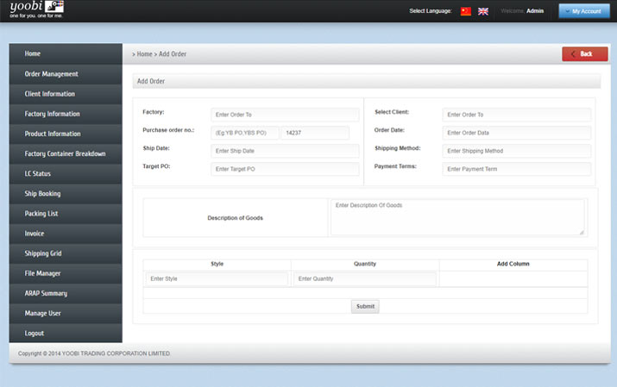The height and width of the screenshot is (387, 617).
Task: Click the Style column header
Action: pyautogui.click(x=217, y=264)
